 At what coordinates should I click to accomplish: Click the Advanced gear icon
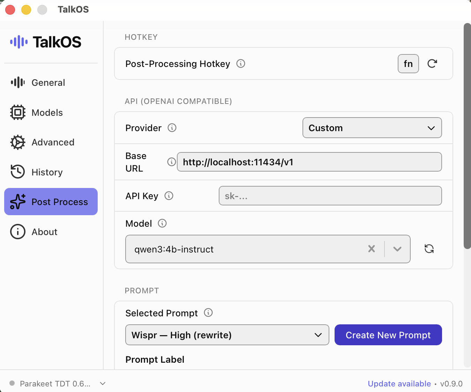tap(18, 142)
